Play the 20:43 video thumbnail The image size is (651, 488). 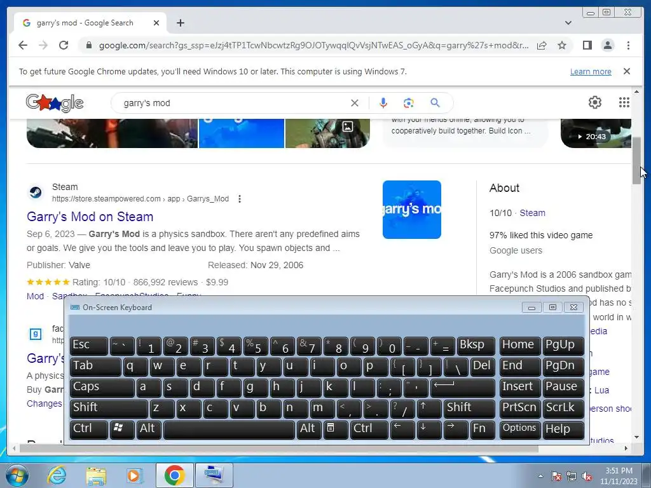[595, 133]
